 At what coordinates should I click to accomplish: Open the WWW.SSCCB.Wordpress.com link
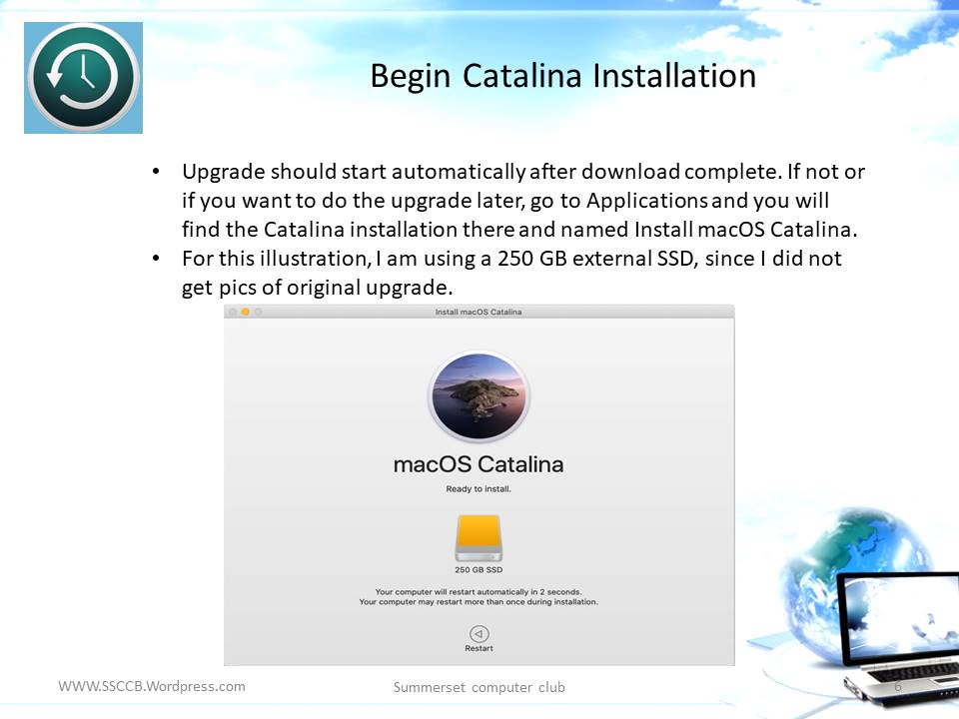152,686
